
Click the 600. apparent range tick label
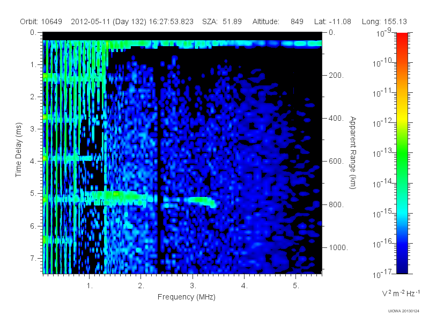[x=336, y=162]
